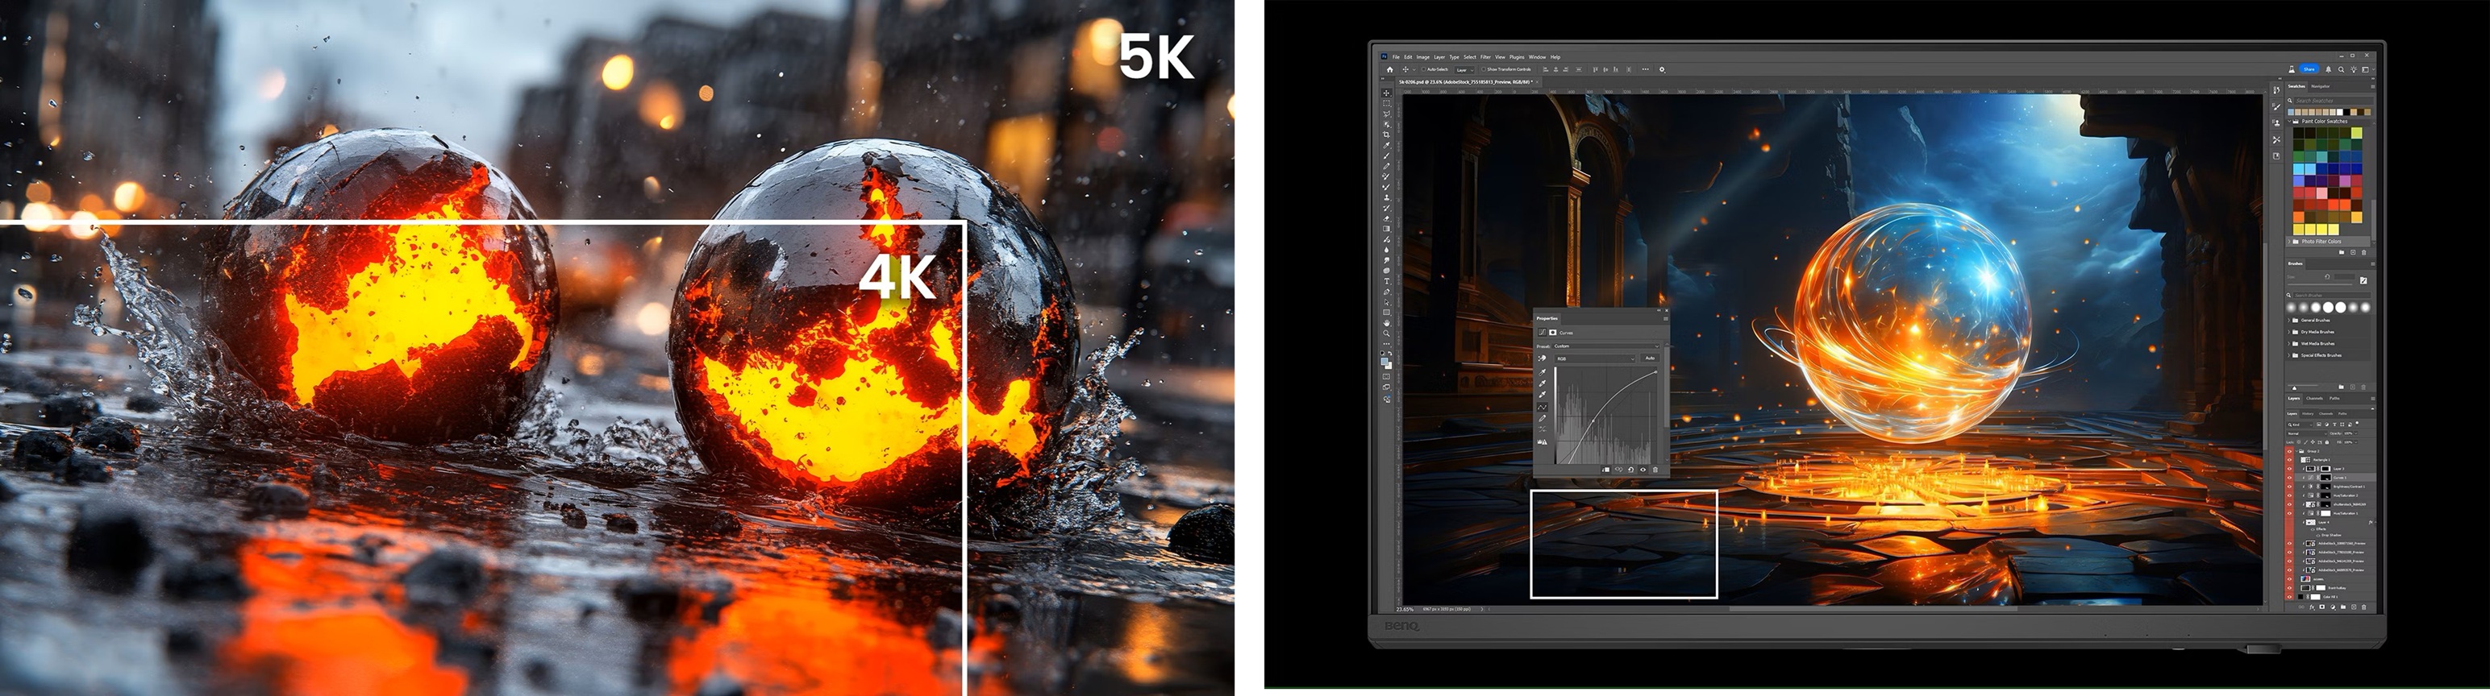Delete layer with Layers panel trash

tap(2364, 608)
